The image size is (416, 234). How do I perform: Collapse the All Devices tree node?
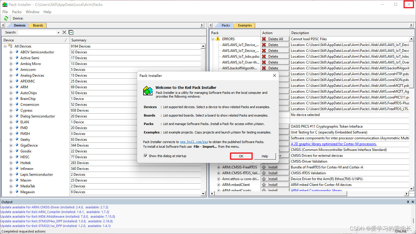5,46
